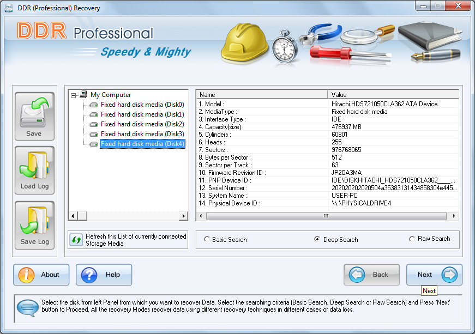475x334 pixels.
Task: Click right scroll arrow in disk tree panel
Action: click(x=184, y=216)
